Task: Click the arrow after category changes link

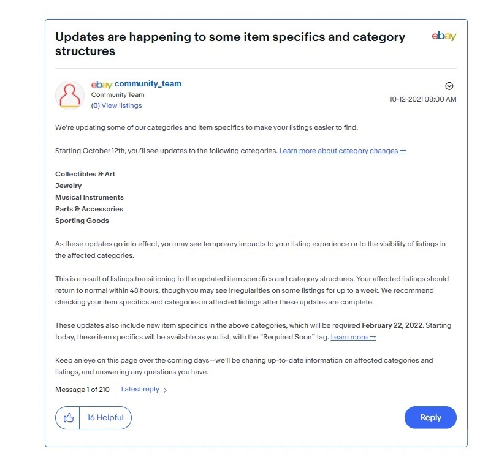Action: (403, 151)
